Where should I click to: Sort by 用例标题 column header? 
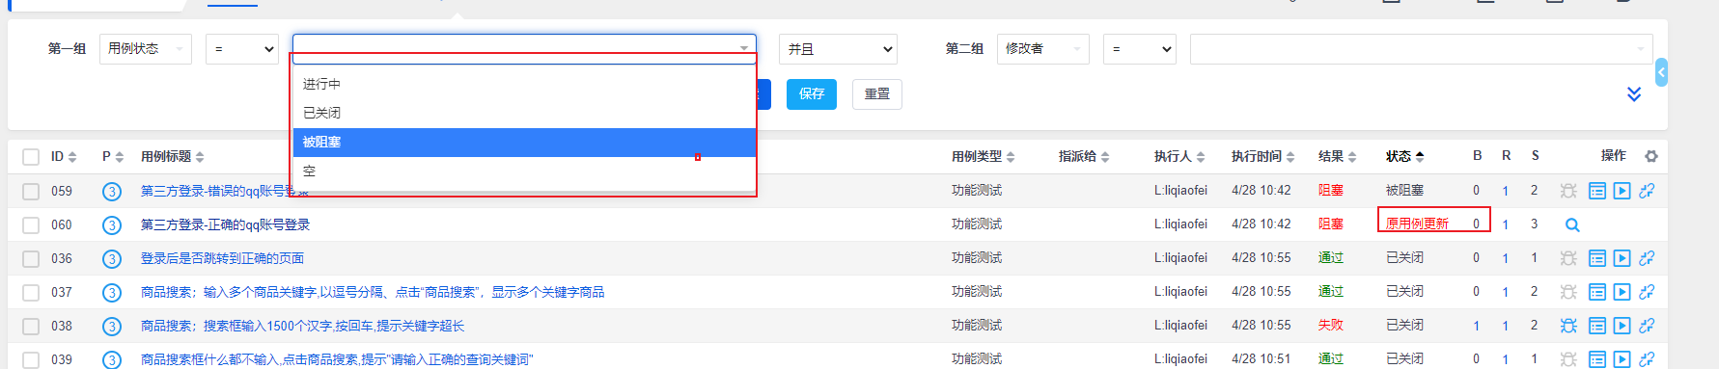(x=173, y=156)
